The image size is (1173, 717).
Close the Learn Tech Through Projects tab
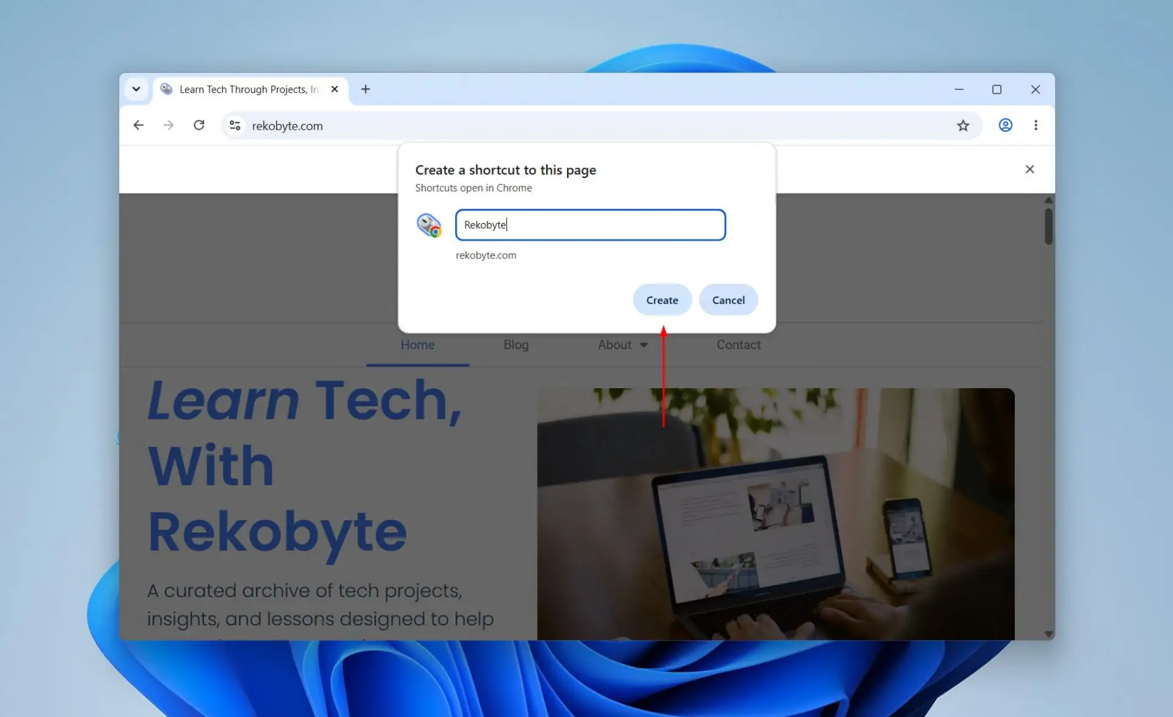coord(335,89)
